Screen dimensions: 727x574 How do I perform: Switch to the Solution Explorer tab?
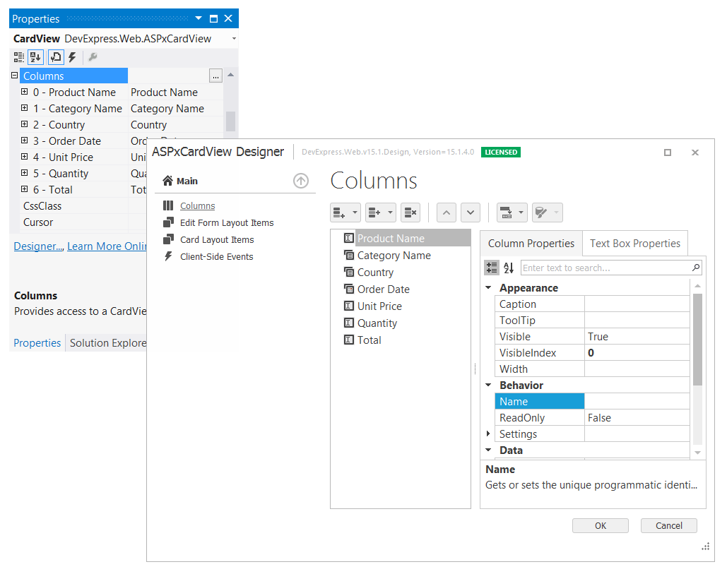108,343
